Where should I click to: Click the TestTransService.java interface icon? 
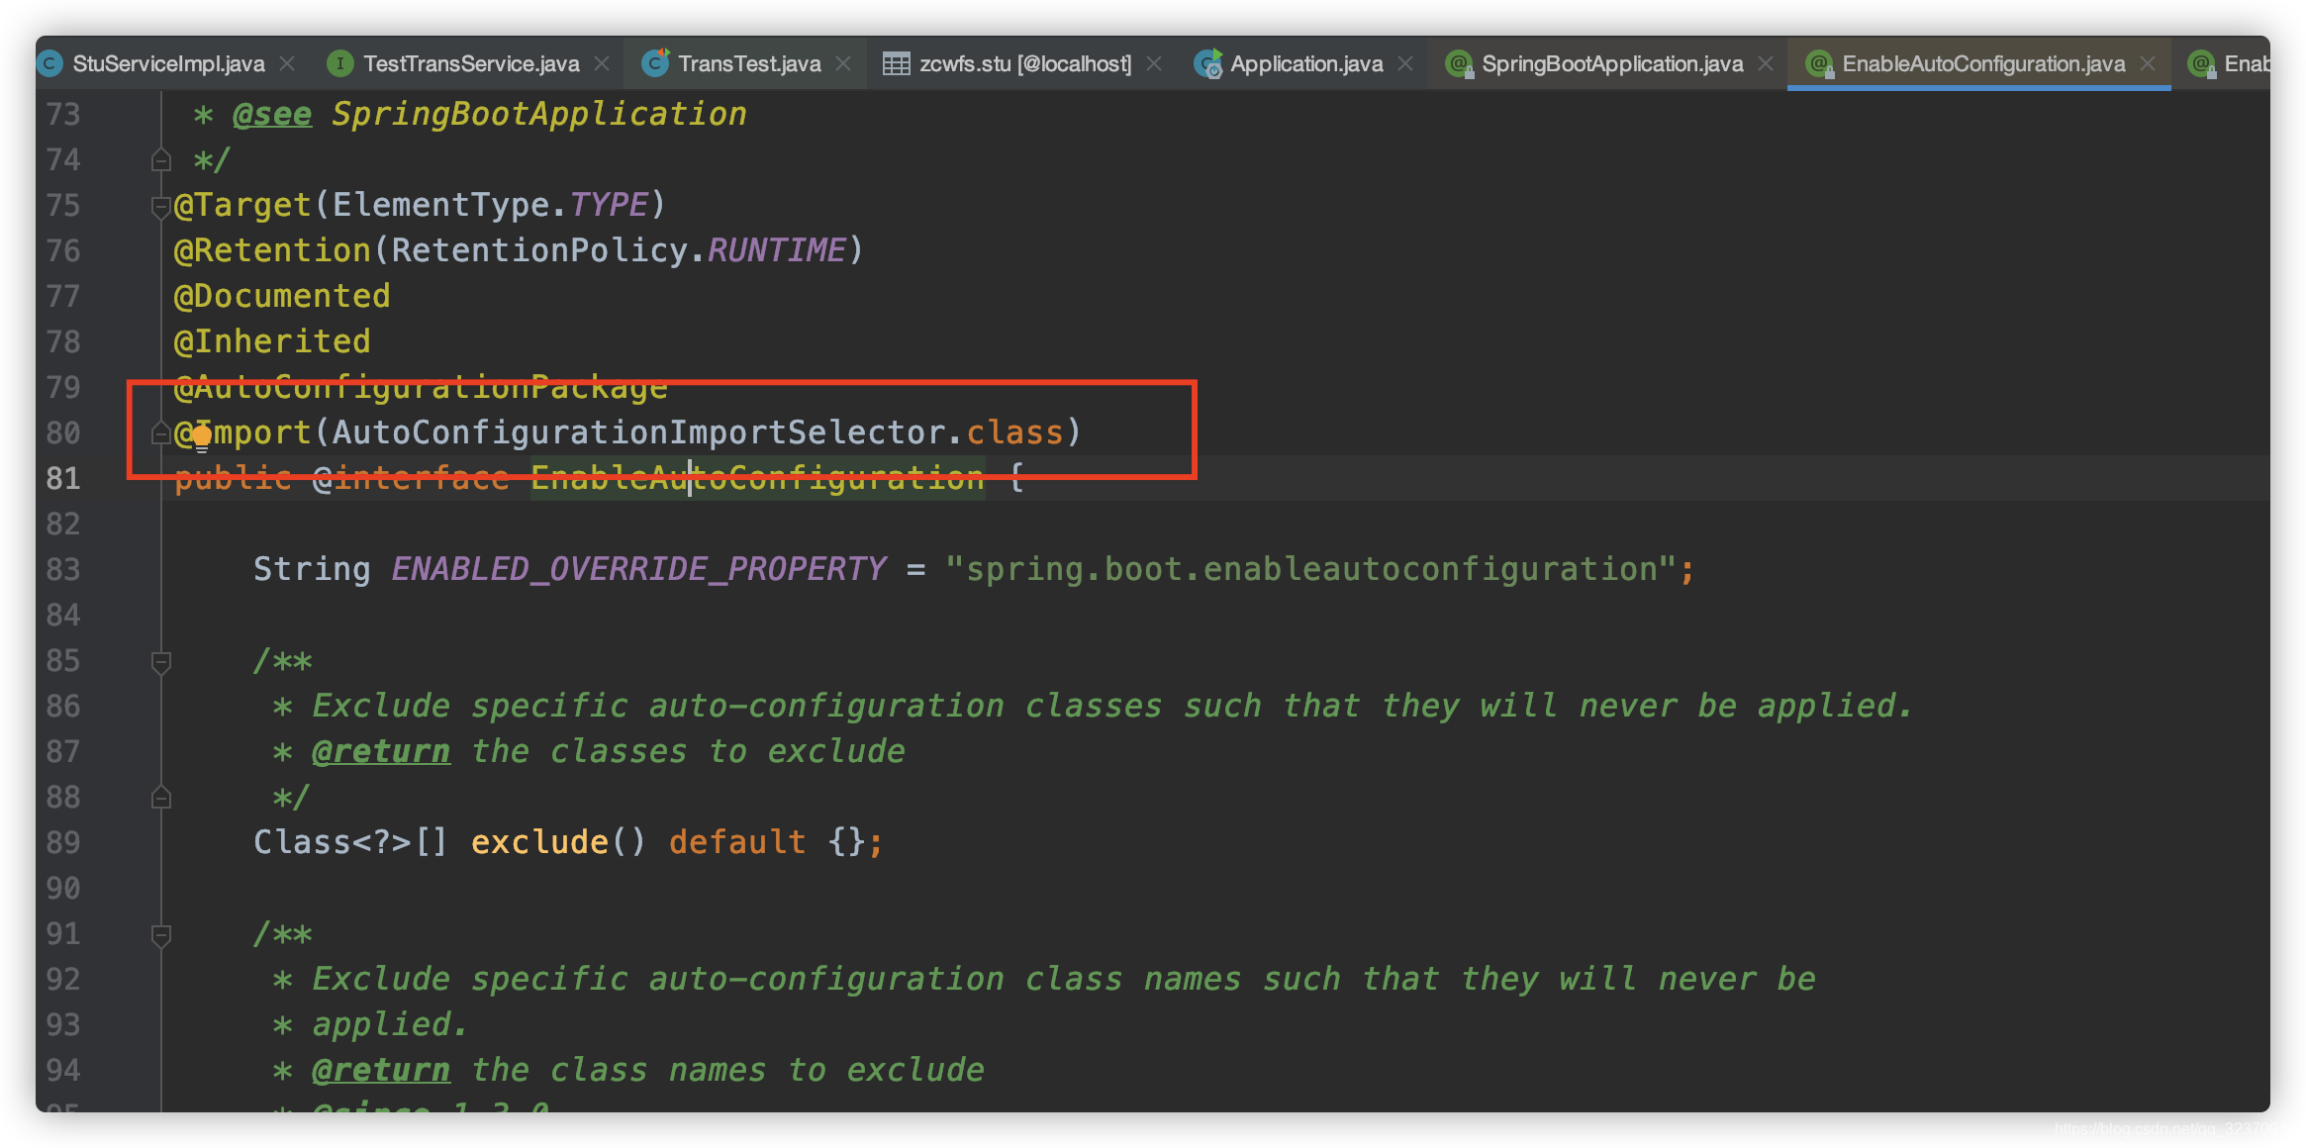coord(340,64)
